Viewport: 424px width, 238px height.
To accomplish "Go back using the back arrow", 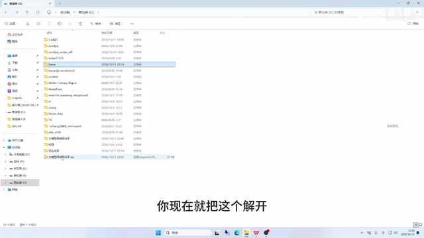I will (x=6, y=13).
